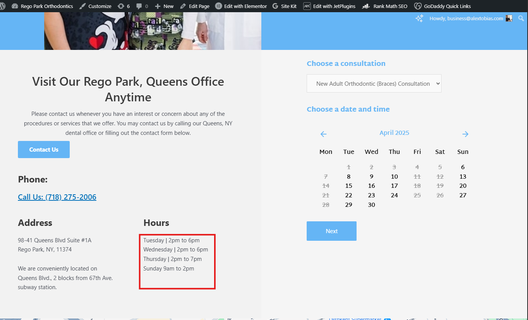Screen dimensions: 528x320
Task: Click Edit with Elementor
Action: [x=241, y=6]
